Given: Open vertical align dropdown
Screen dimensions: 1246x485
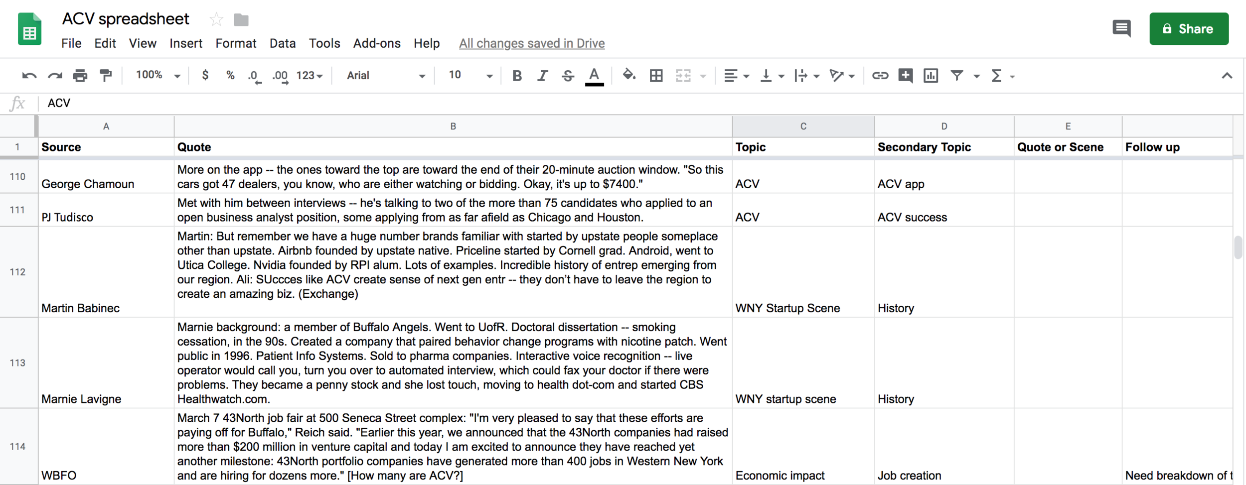Looking at the screenshot, I should 772,76.
